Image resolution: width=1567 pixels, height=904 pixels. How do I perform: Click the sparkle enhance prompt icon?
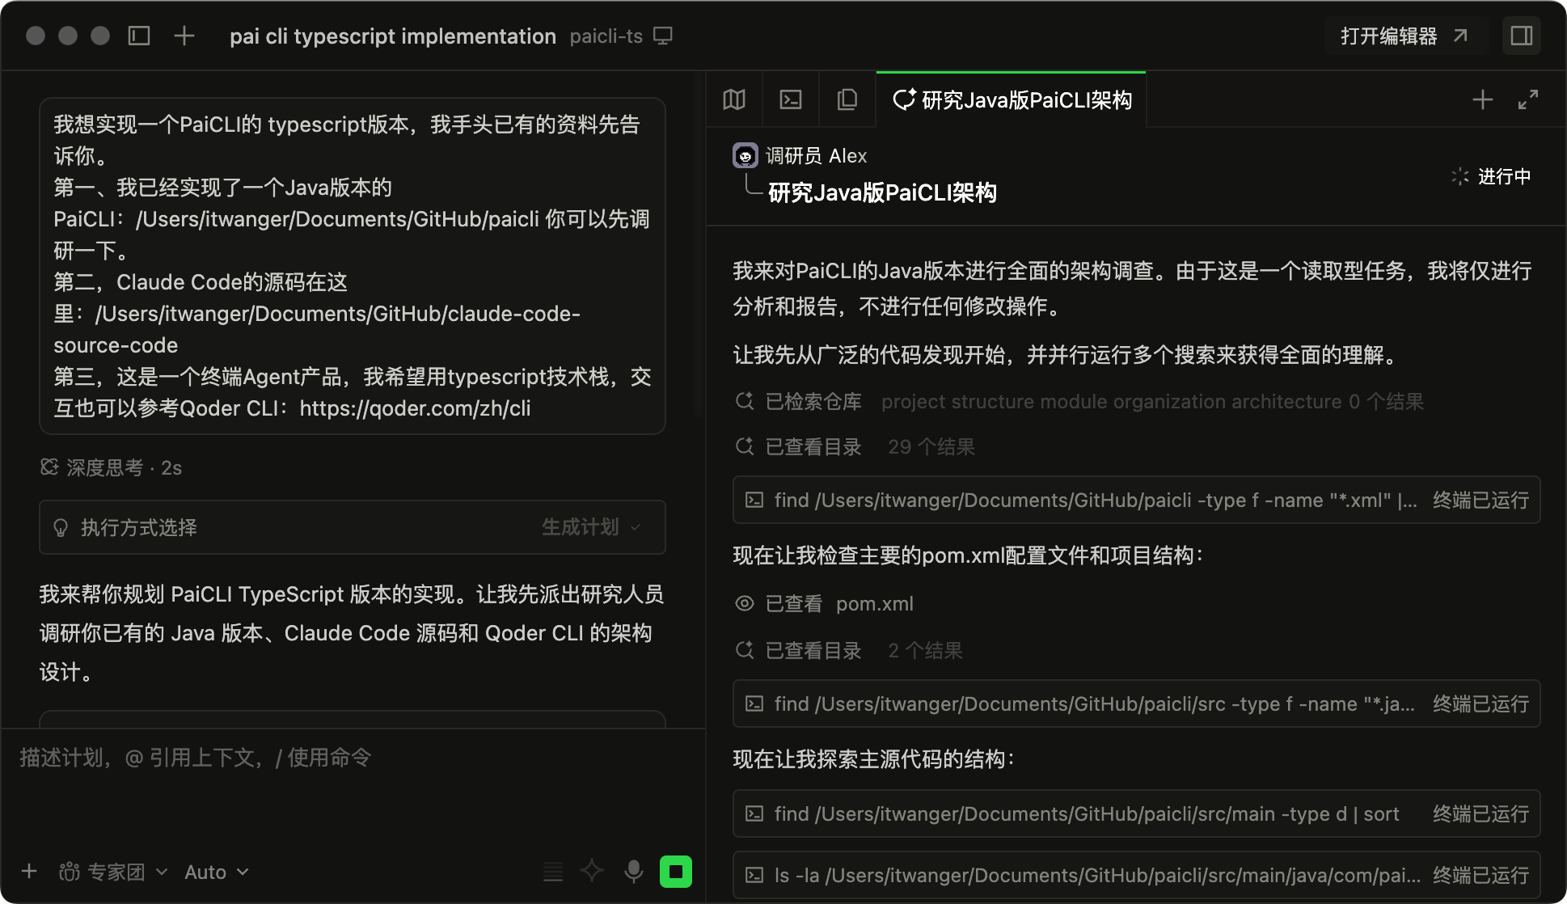click(x=592, y=871)
